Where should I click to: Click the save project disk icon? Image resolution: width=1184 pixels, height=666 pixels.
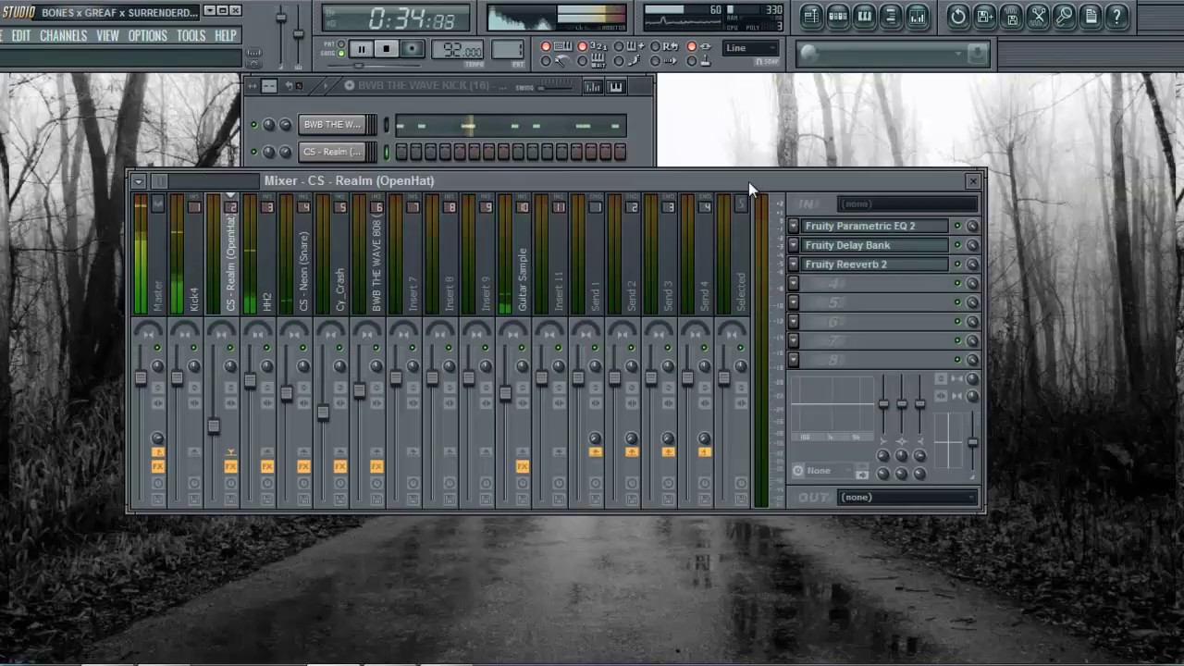[x=1012, y=16]
